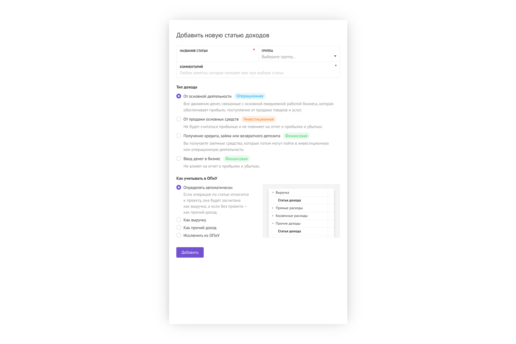
Task: Open the 'Группа' dropdown arrow
Action: [335, 56]
